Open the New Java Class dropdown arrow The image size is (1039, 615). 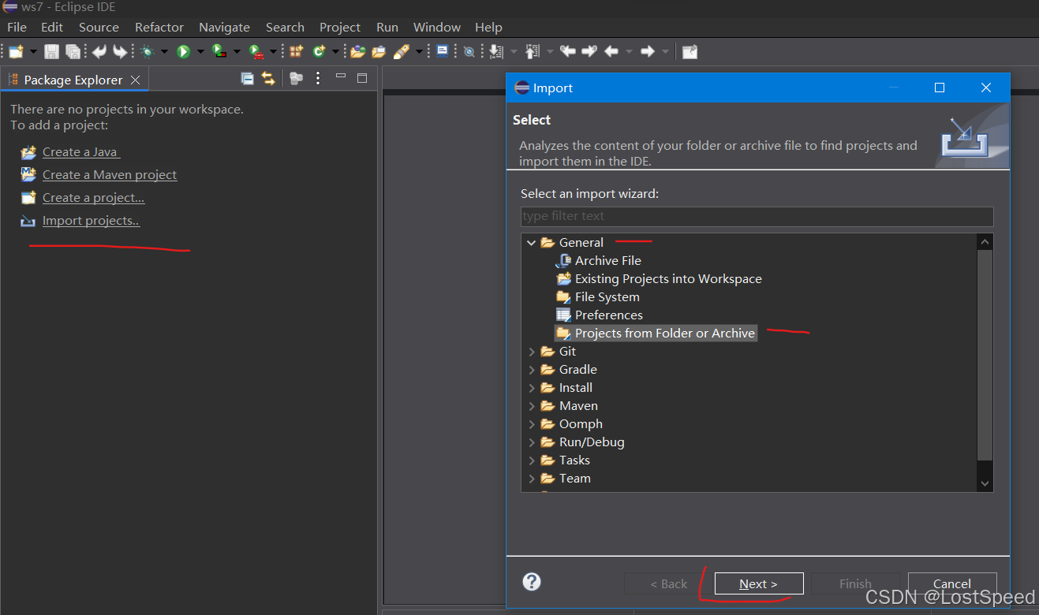335,52
